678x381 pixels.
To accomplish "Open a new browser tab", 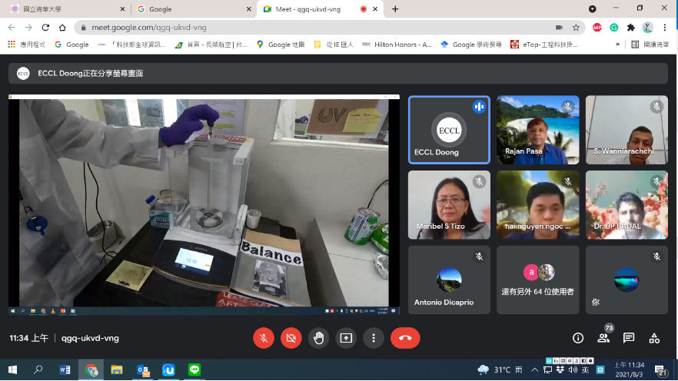I will (395, 9).
